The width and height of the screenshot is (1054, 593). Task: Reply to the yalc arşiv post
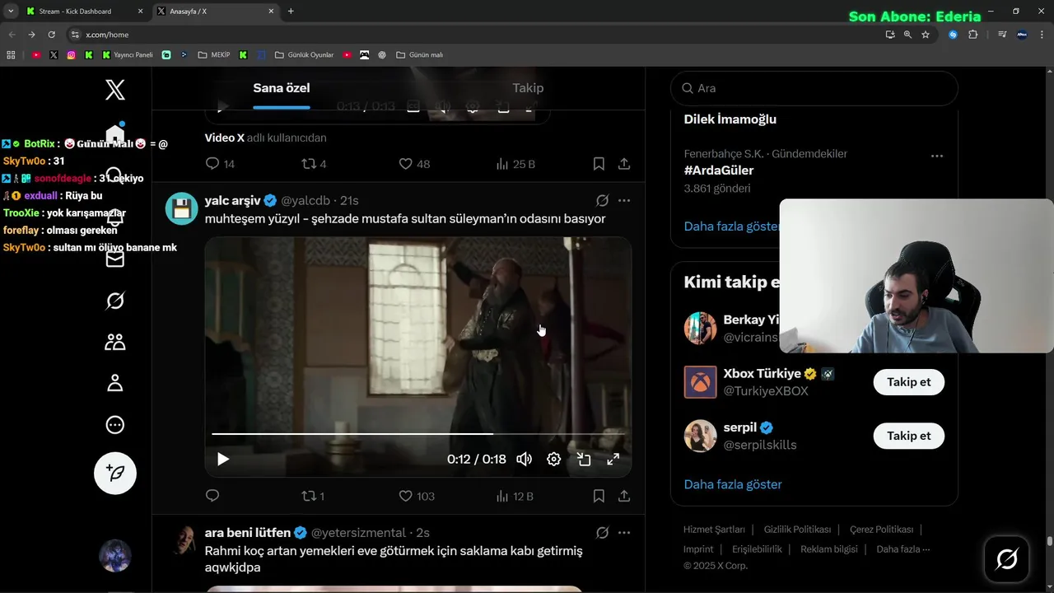tap(212, 496)
